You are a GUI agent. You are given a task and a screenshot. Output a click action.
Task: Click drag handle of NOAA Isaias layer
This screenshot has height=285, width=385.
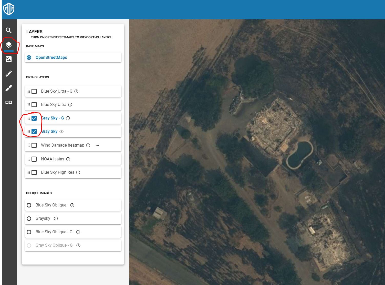tap(28, 159)
